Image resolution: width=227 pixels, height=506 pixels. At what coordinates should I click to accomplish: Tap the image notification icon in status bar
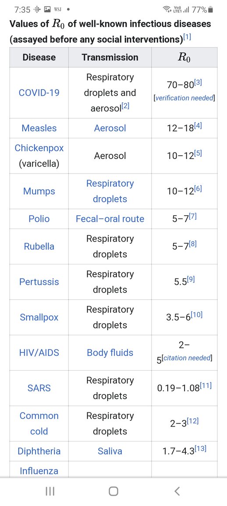47,9
